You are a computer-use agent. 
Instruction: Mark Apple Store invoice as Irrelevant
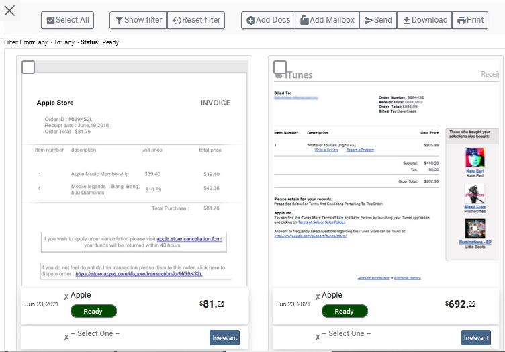pyautogui.click(x=224, y=337)
